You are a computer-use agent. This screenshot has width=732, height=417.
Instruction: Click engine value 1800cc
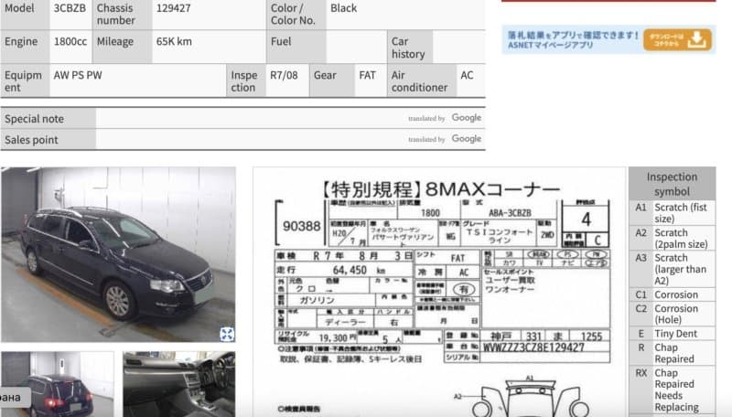pyautogui.click(x=70, y=41)
